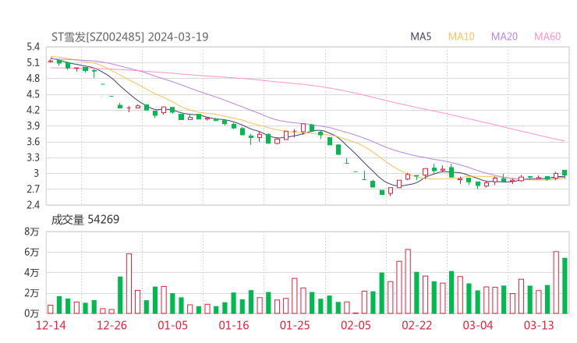Click the 3.9 price axis value

pos(33,126)
